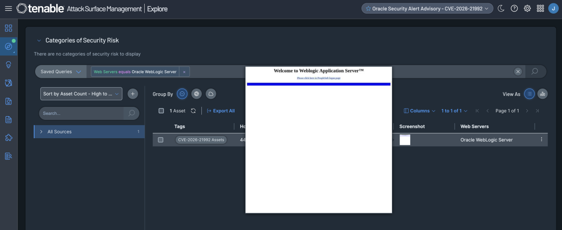Viewport: 562px width, 230px height.
Task: Add a source with the plus button
Action: pos(133,94)
